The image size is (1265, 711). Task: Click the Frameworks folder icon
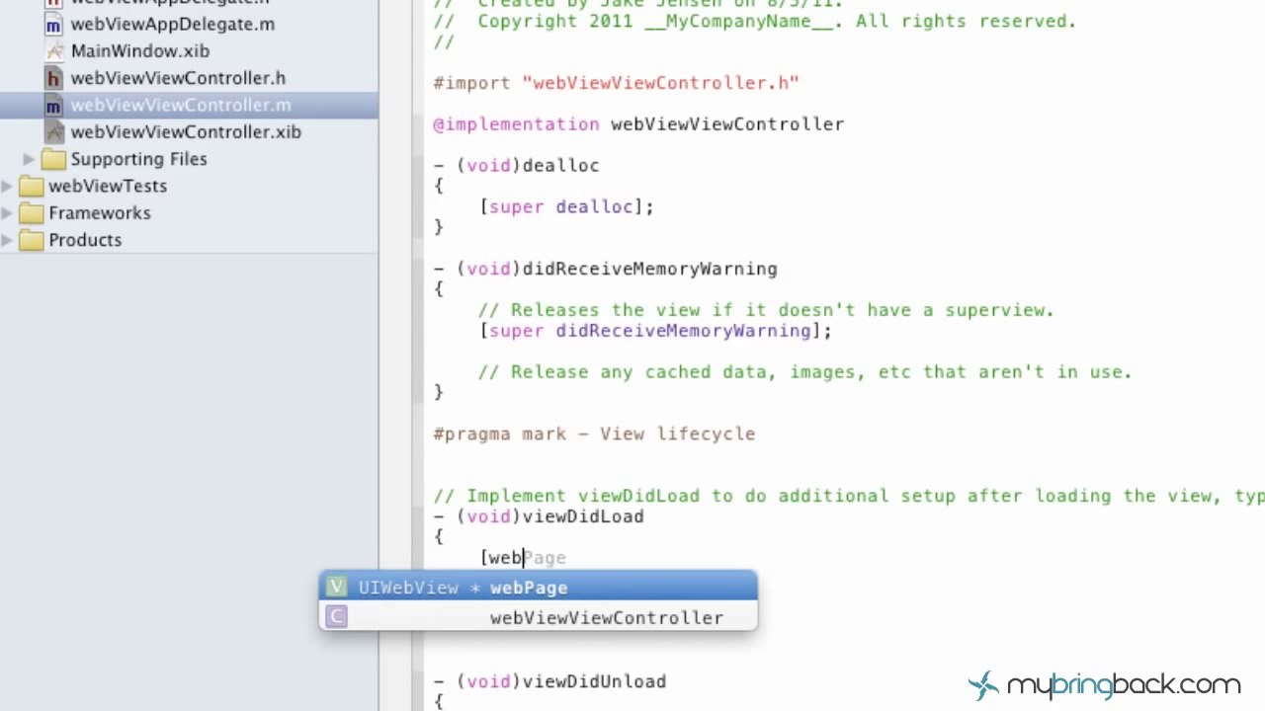coord(32,212)
